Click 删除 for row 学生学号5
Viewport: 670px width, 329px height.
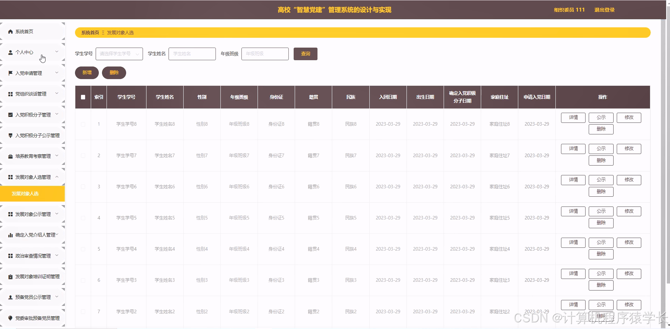click(x=601, y=223)
